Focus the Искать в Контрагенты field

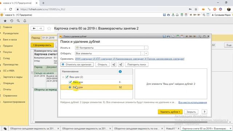pos(110,48)
